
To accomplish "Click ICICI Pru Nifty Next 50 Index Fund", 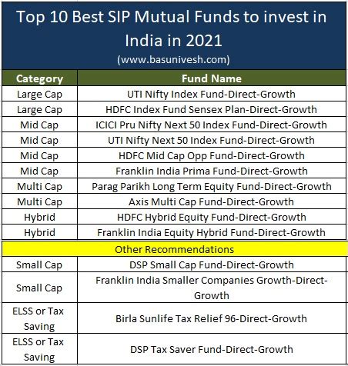I will (212, 125).
